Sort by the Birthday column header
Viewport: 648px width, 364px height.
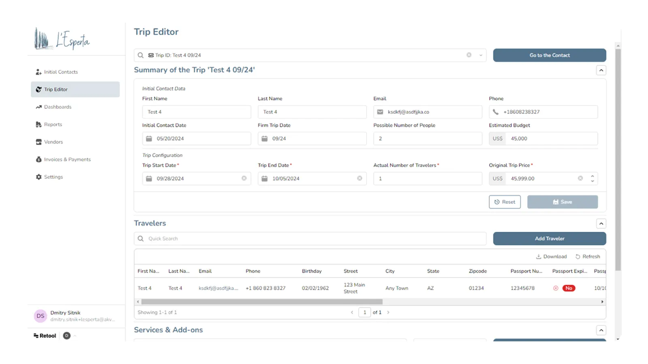click(311, 271)
